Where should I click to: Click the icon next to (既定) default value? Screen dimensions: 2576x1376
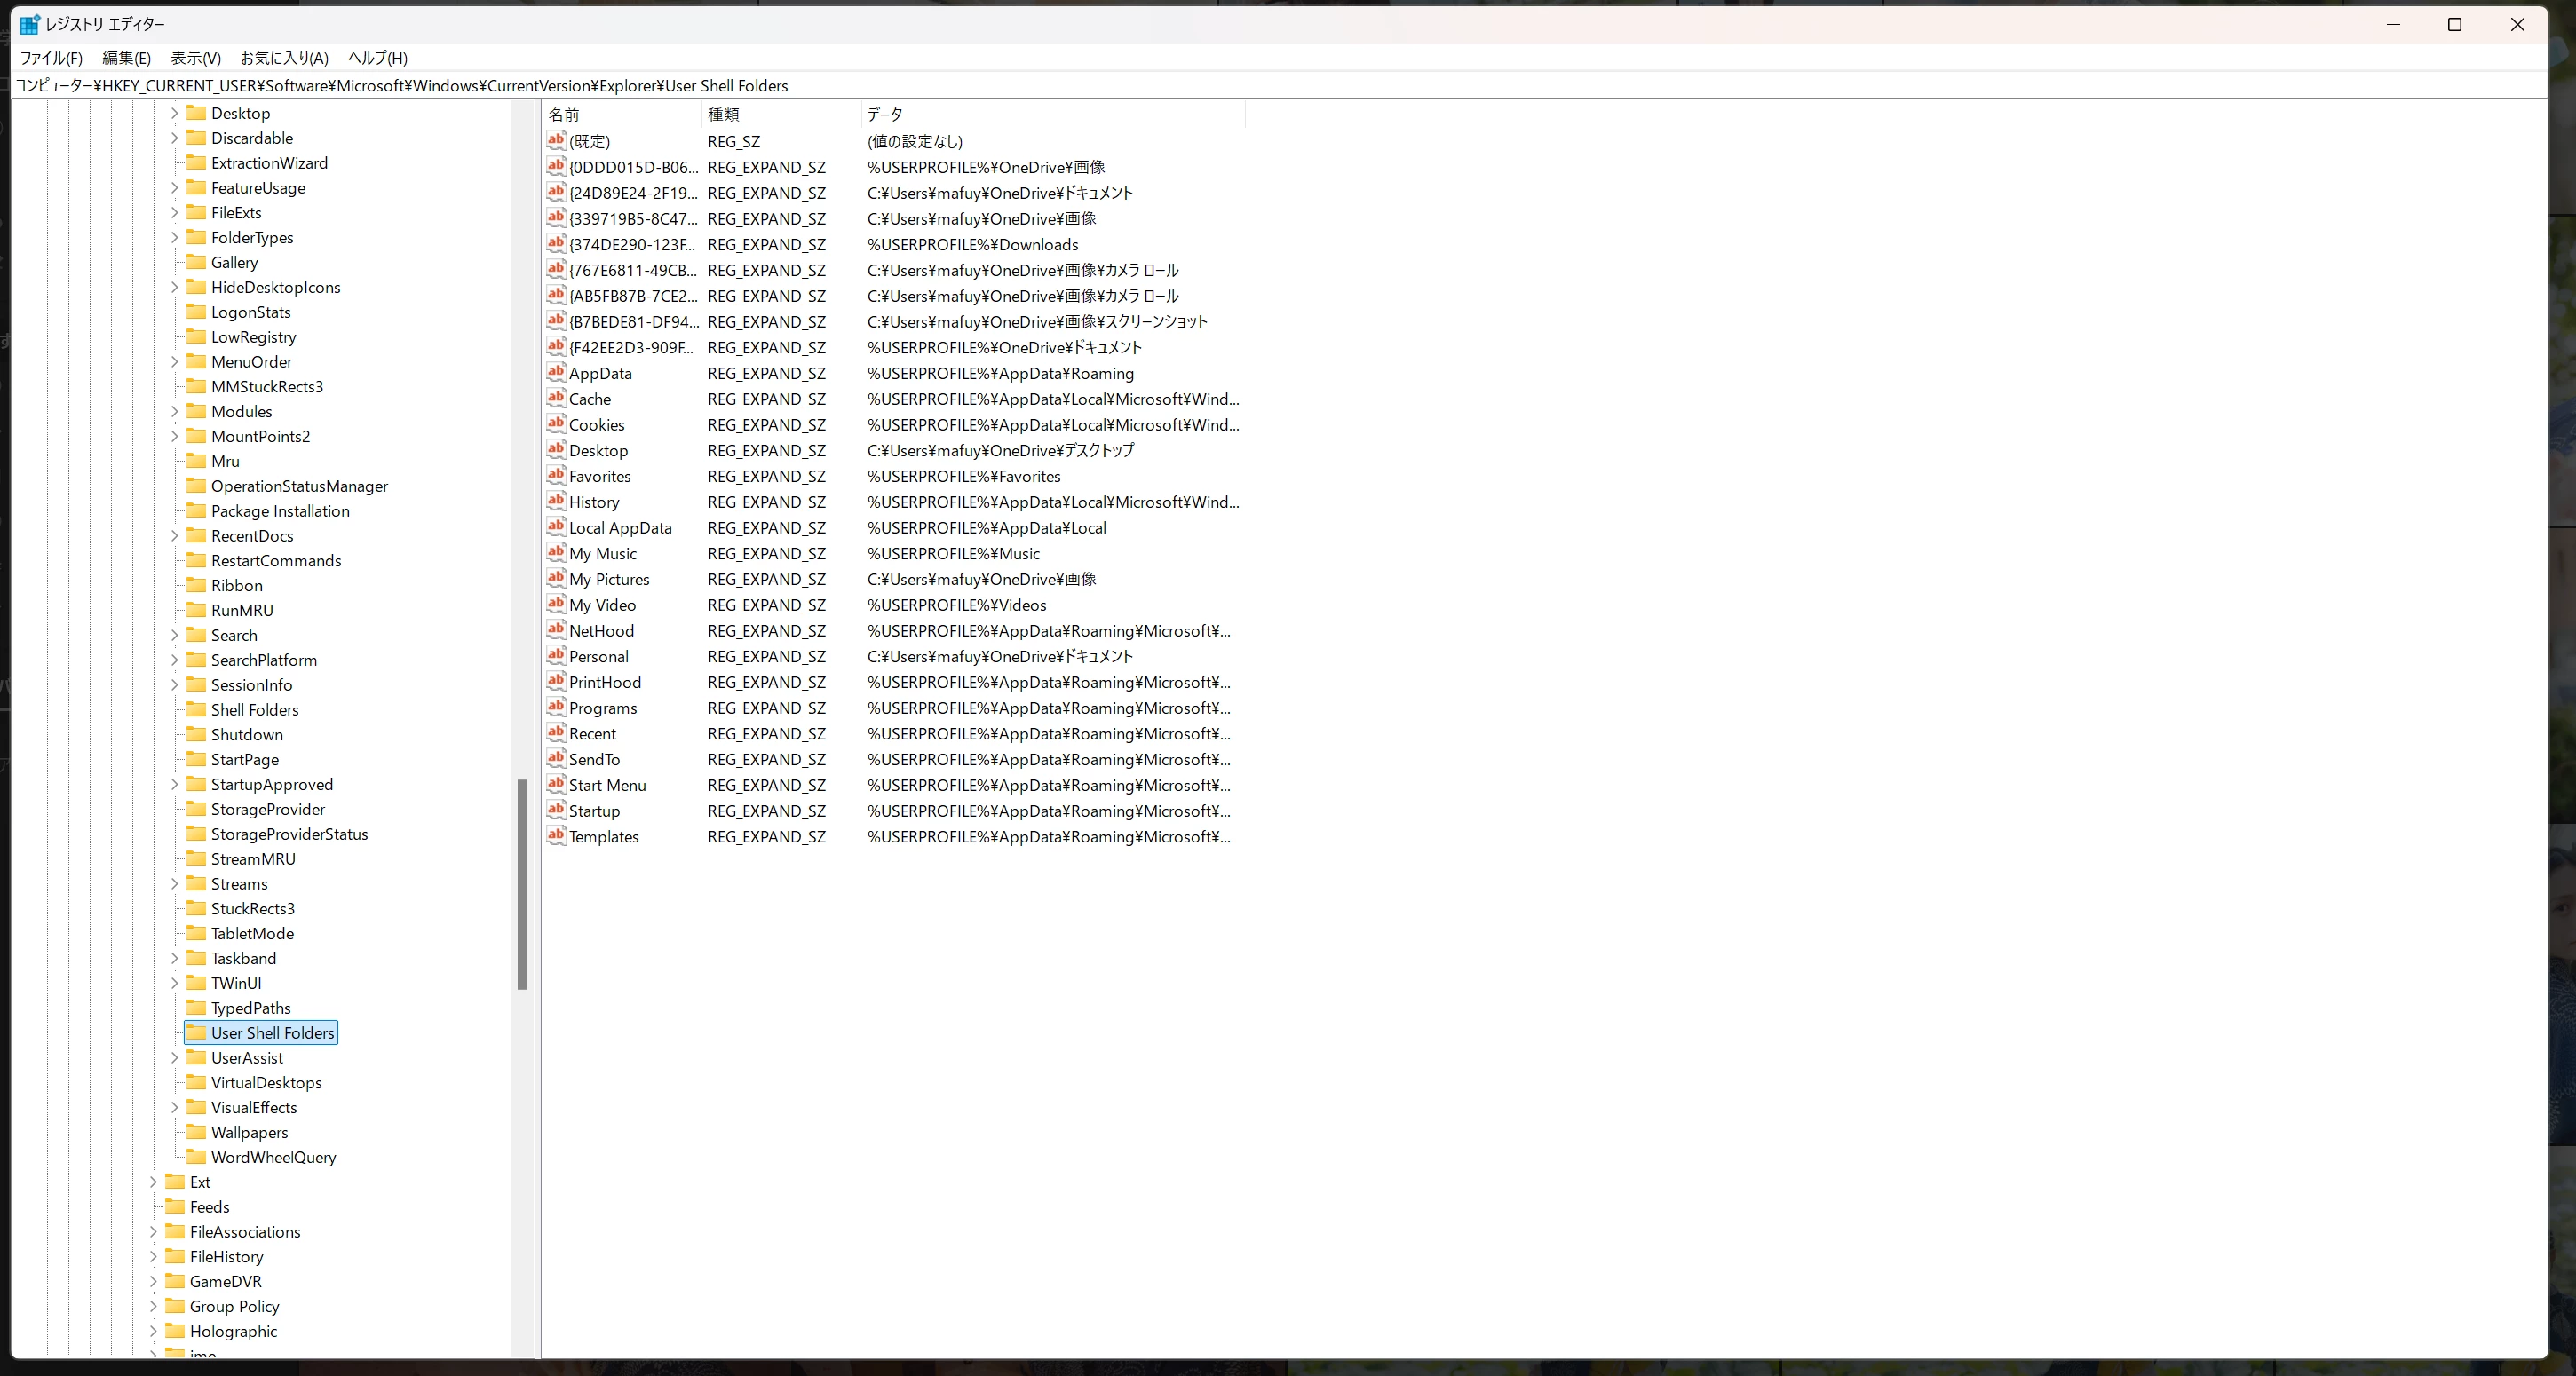click(x=556, y=141)
